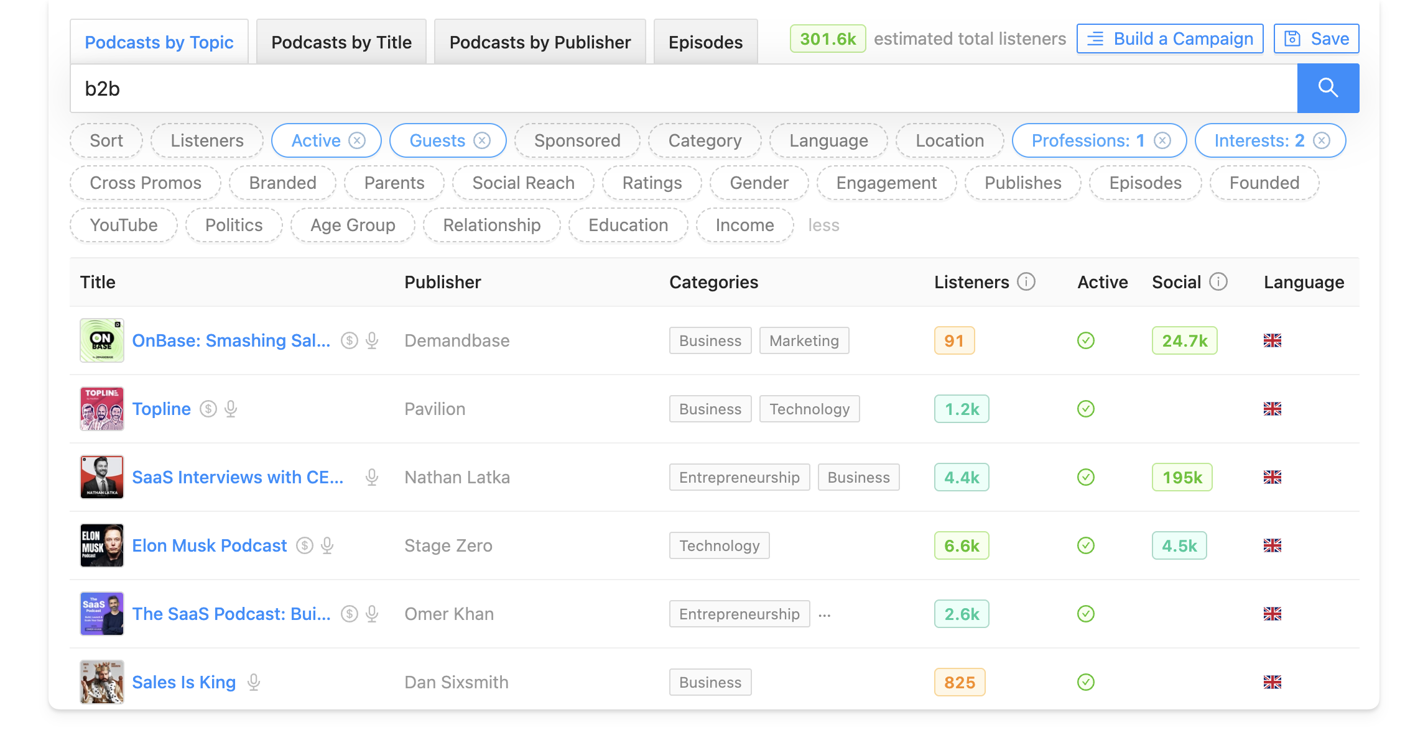
Task: Click the Build a Campaign button
Action: [1169, 38]
